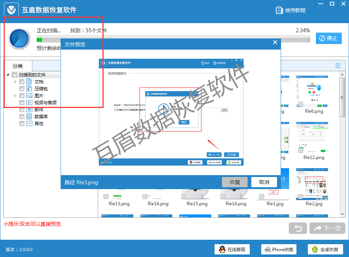Tick the 图片 checkbox
The width and height of the screenshot is (349, 257).
coord(22,96)
